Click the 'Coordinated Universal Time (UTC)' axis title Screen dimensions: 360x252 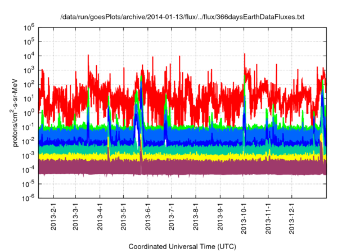(182, 247)
